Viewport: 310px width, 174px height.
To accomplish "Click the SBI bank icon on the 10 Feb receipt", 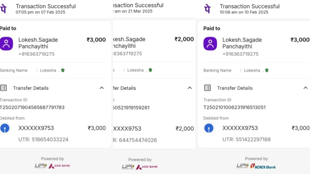I will [209, 128].
